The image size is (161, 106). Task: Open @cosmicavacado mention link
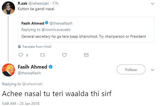(56, 30)
